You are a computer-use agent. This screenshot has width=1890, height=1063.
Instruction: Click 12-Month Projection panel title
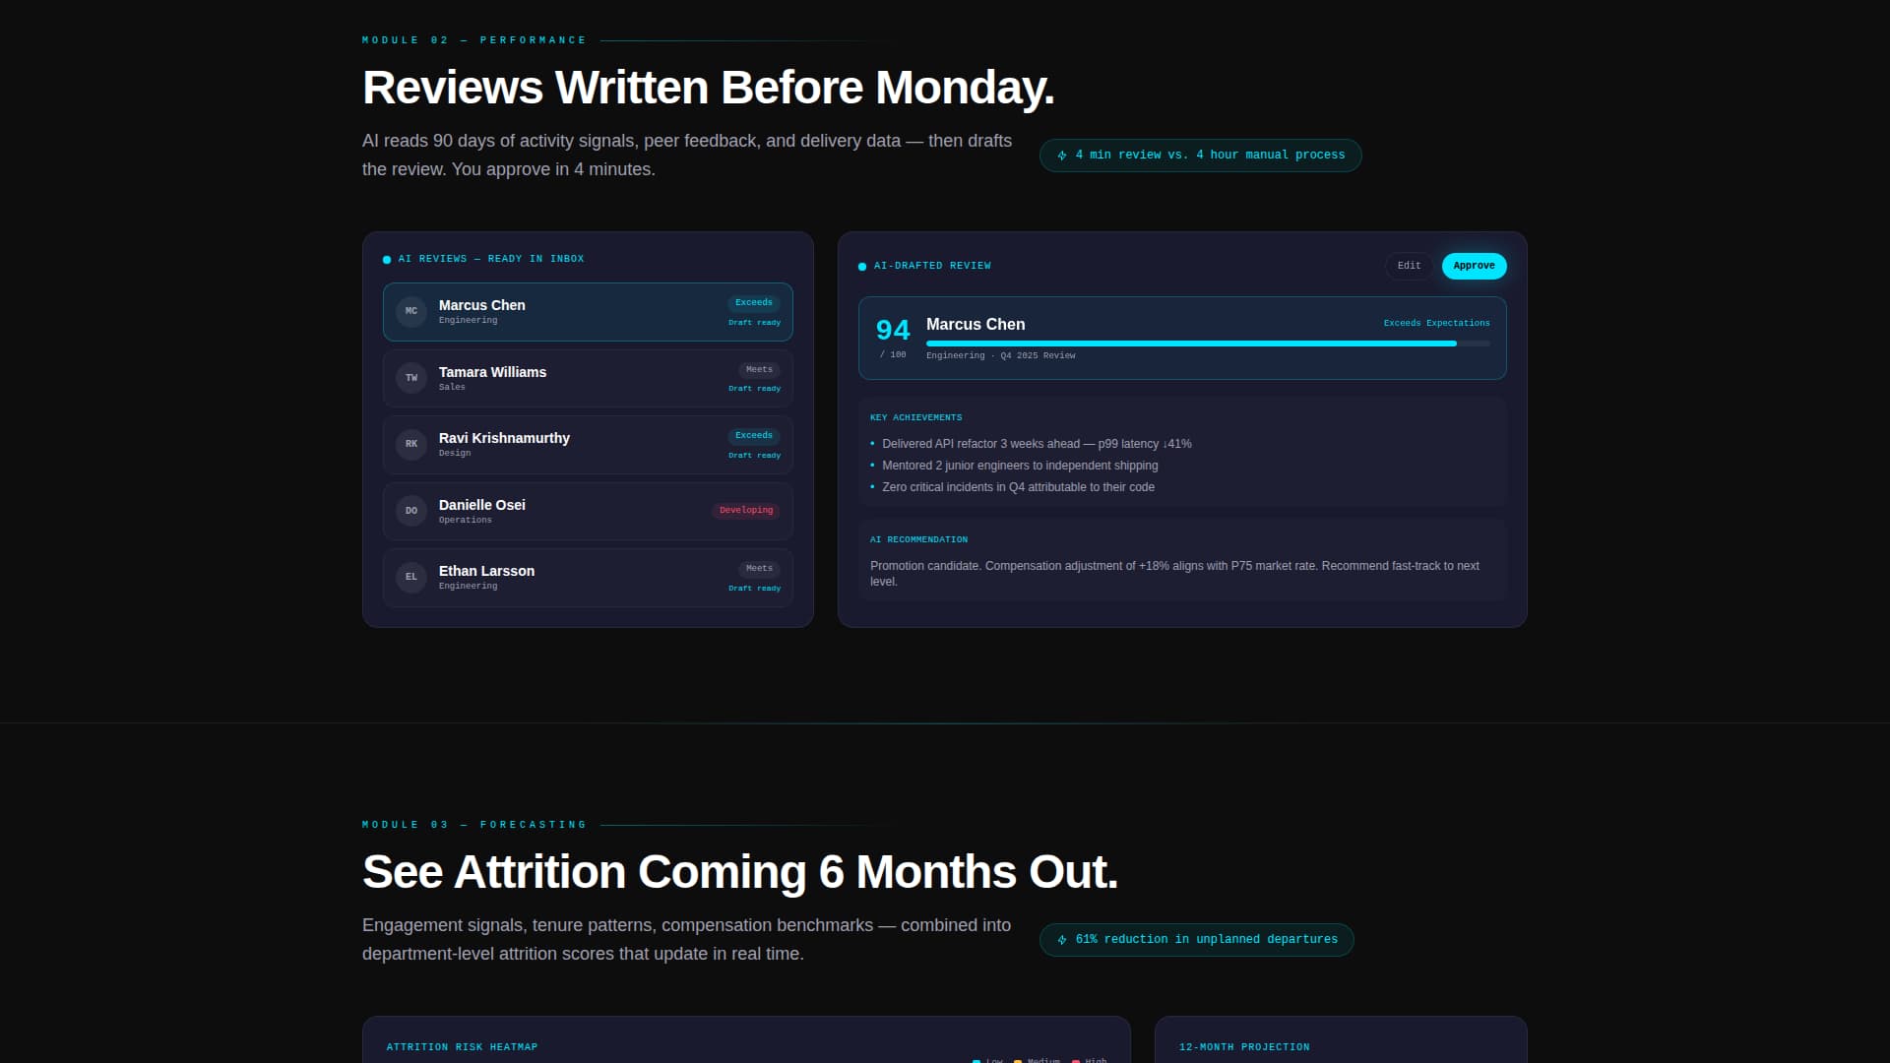point(1244,1047)
